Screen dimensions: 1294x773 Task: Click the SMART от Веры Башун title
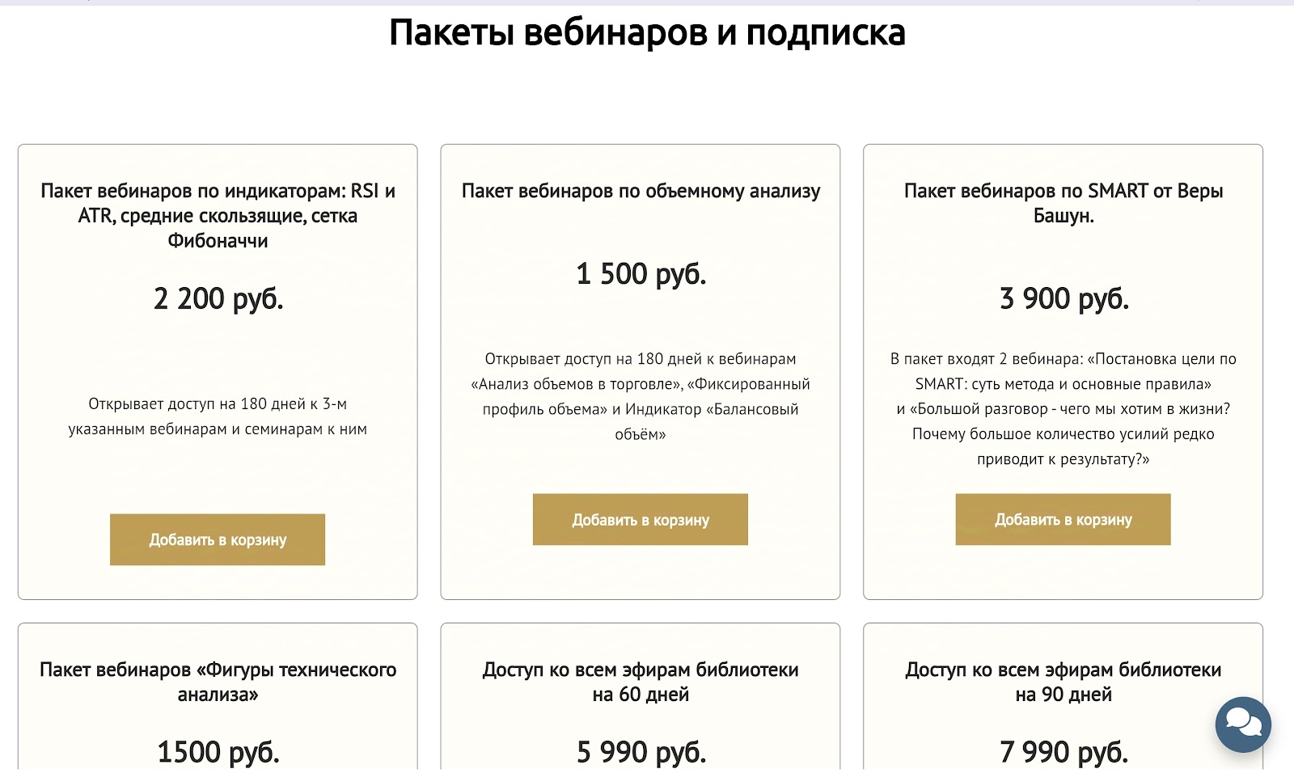click(x=1063, y=203)
